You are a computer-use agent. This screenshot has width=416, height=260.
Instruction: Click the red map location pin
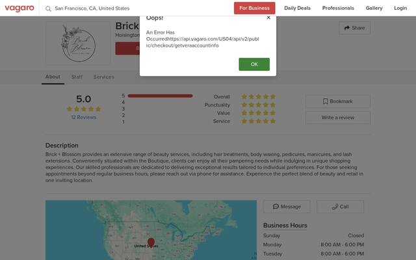pyautogui.click(x=151, y=242)
